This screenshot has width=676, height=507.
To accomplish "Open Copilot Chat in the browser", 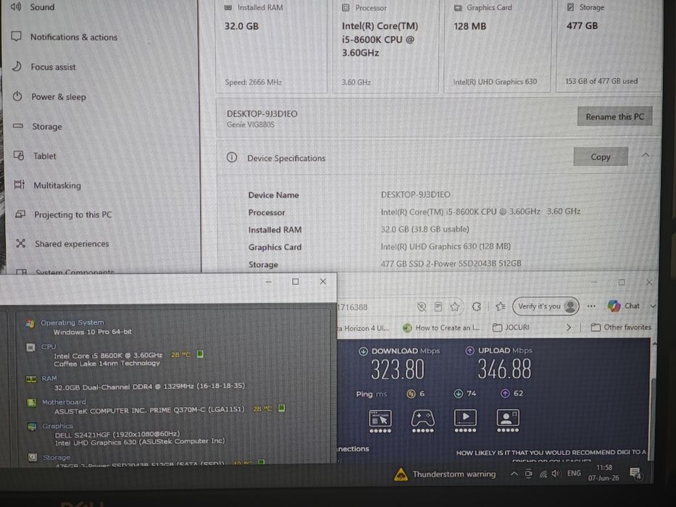I will tap(623, 306).
